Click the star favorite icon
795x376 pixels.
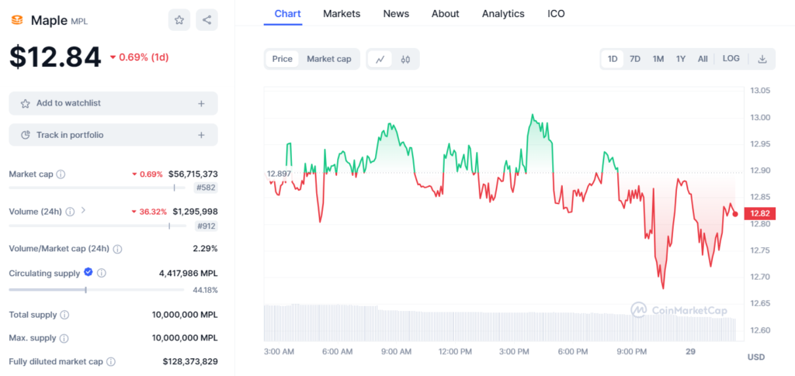click(179, 20)
